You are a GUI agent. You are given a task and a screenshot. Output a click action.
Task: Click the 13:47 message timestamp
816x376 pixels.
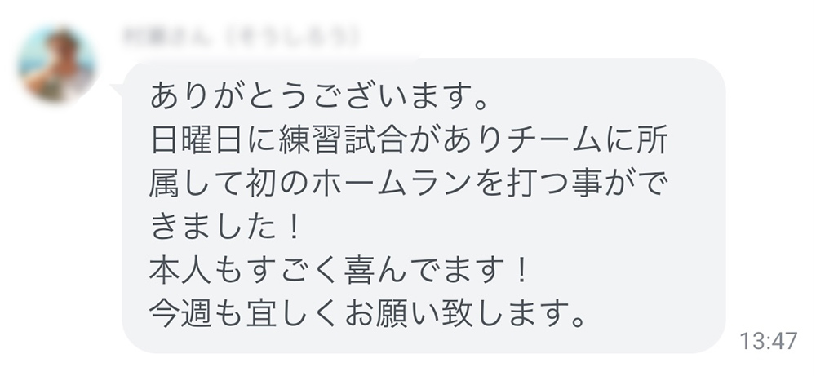pos(768,342)
